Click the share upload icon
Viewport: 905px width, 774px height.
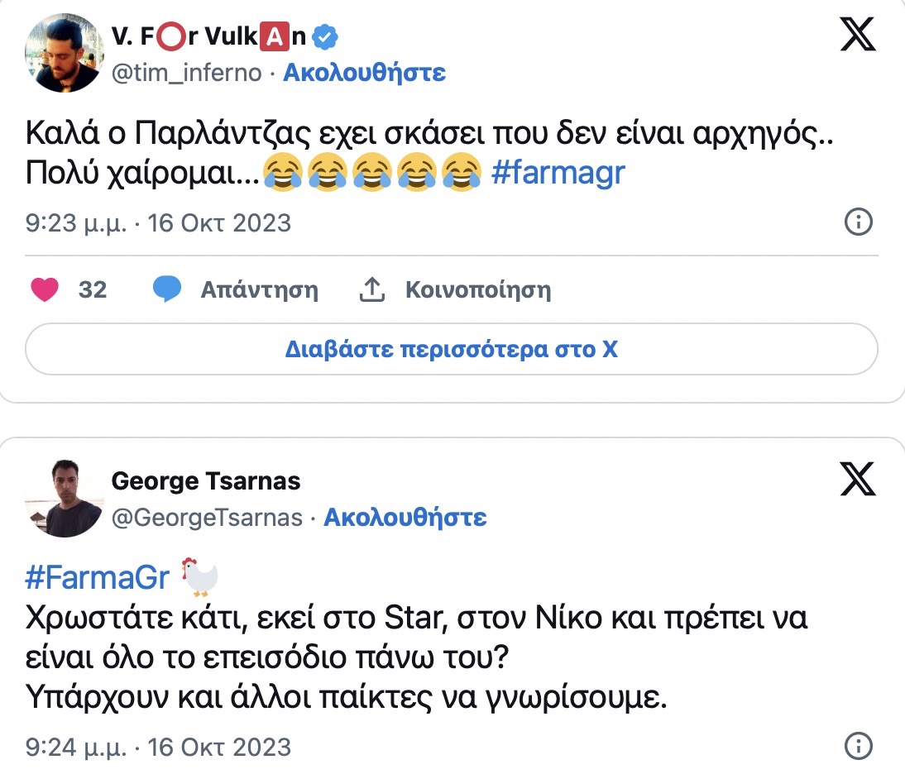tap(372, 290)
